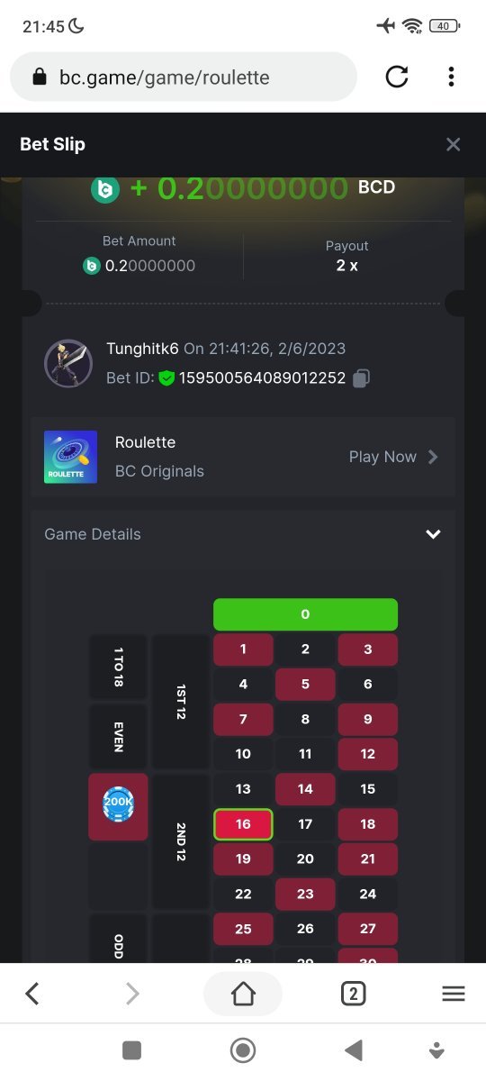Go to browser home page icon
The height and width of the screenshot is (1081, 486).
(243, 994)
